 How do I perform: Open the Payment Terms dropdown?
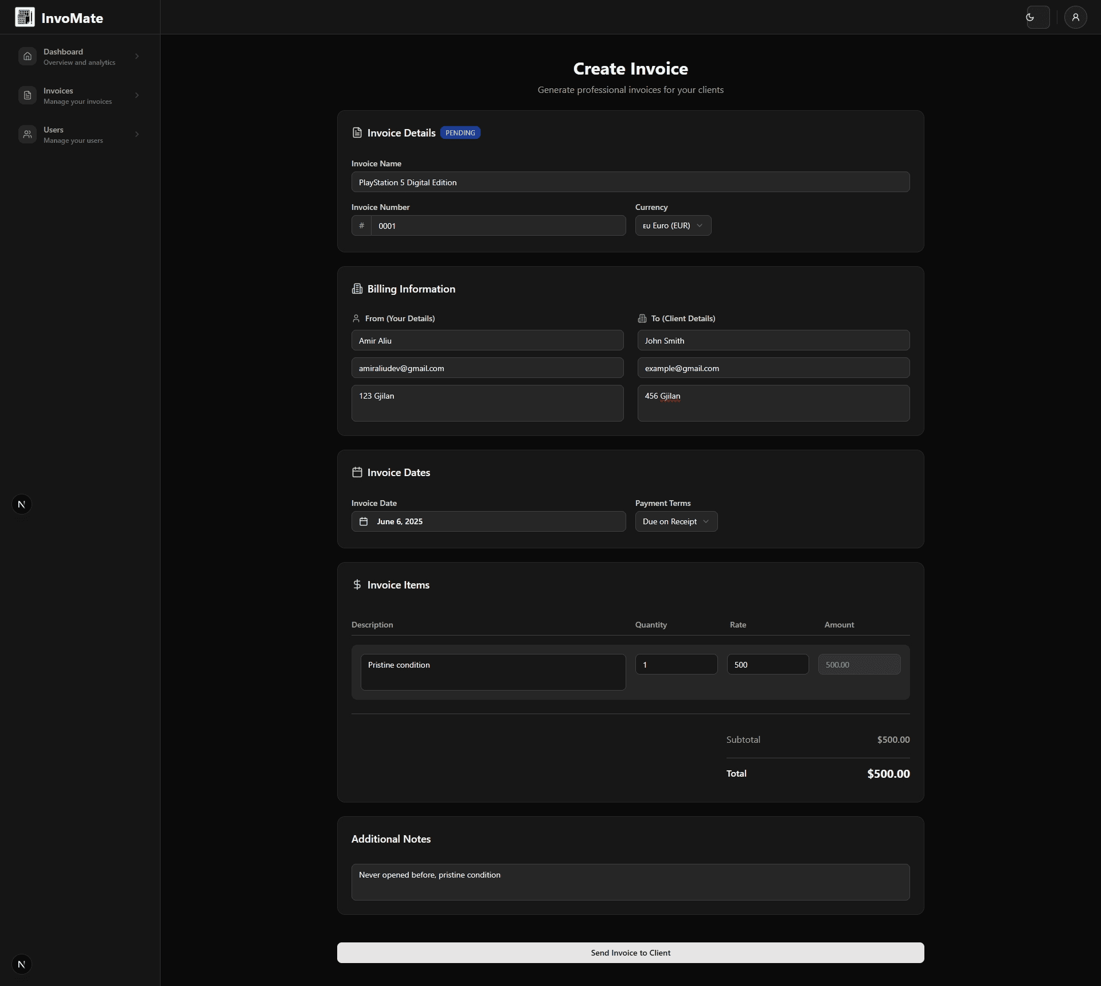click(x=676, y=521)
